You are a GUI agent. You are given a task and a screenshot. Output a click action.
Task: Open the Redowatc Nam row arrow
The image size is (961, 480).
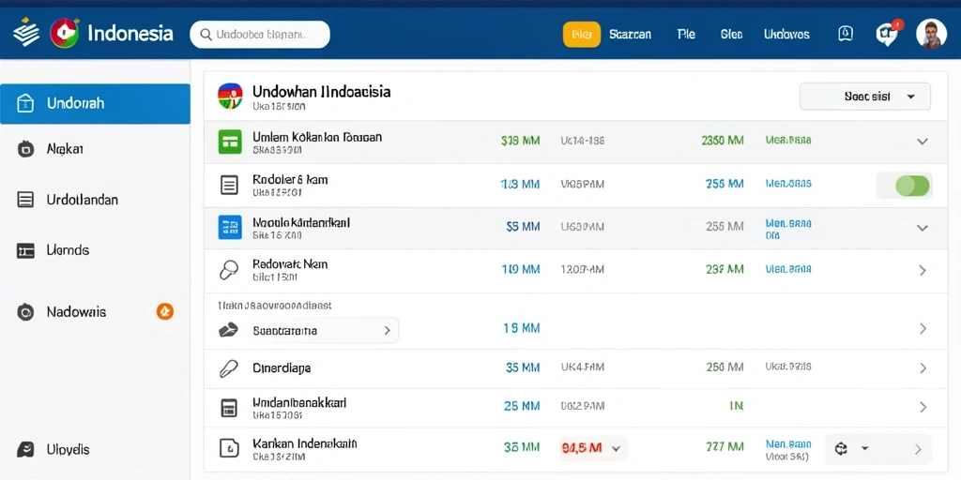point(923,270)
